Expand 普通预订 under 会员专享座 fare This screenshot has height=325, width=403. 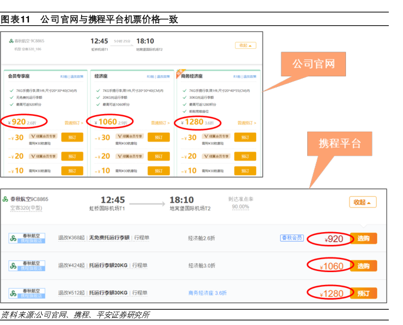click(73, 123)
